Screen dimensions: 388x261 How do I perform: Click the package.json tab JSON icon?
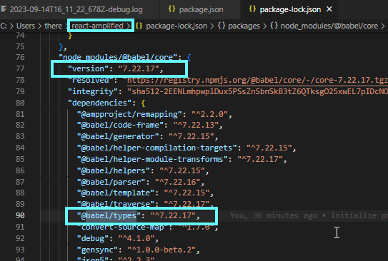point(171,9)
